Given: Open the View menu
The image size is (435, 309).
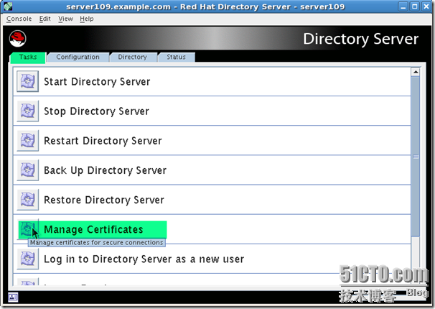Looking at the screenshot, I should coord(66,19).
